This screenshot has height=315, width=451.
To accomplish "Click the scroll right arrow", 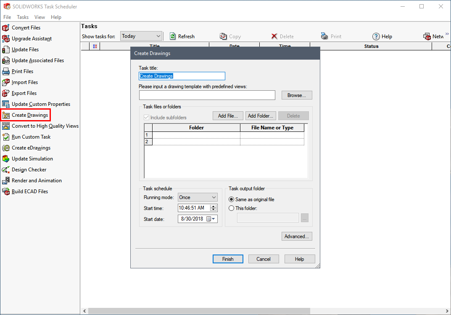I will point(447,311).
